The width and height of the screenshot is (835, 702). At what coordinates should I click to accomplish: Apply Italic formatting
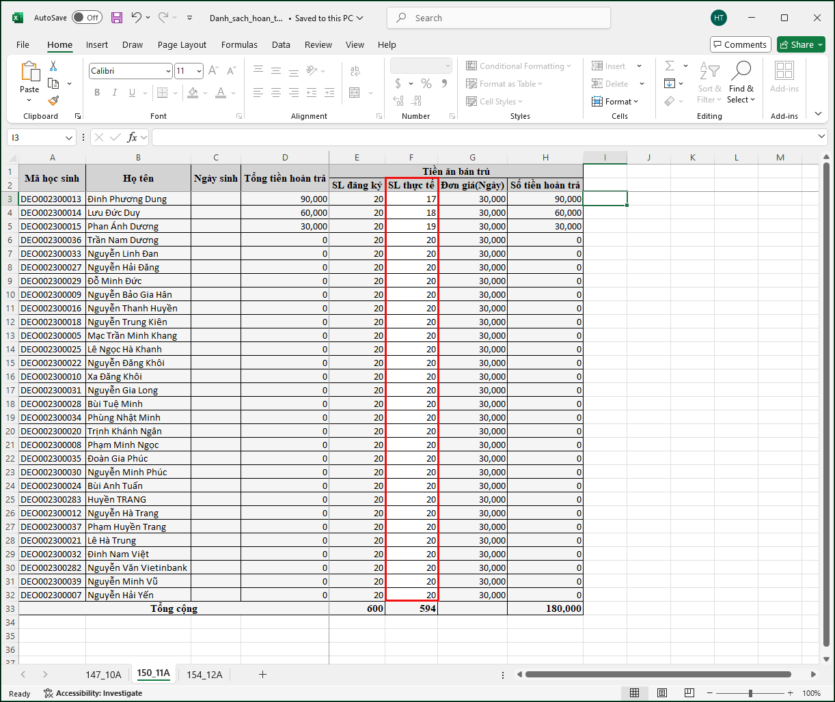click(x=114, y=92)
